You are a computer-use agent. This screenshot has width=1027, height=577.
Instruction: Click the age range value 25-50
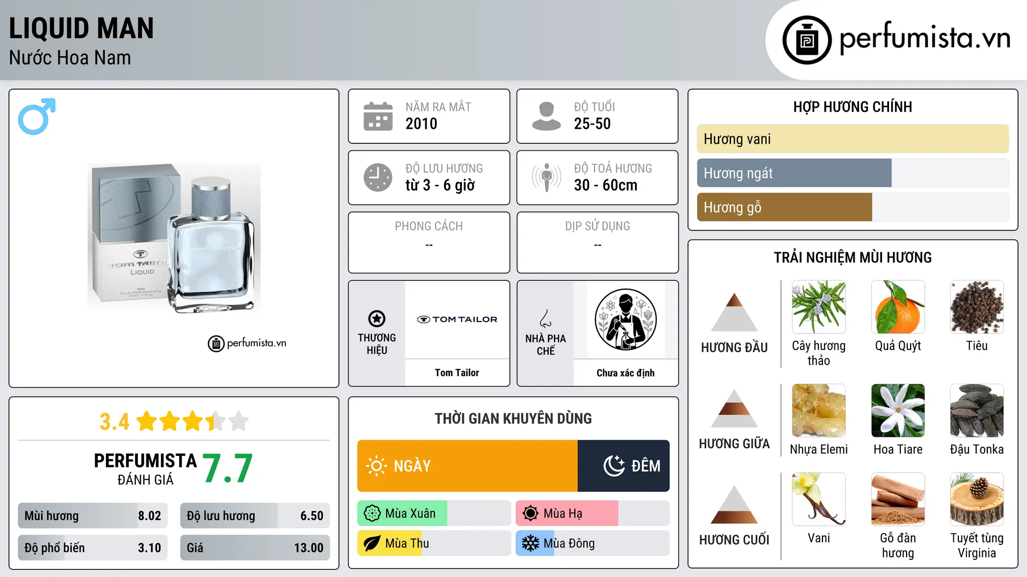click(592, 124)
